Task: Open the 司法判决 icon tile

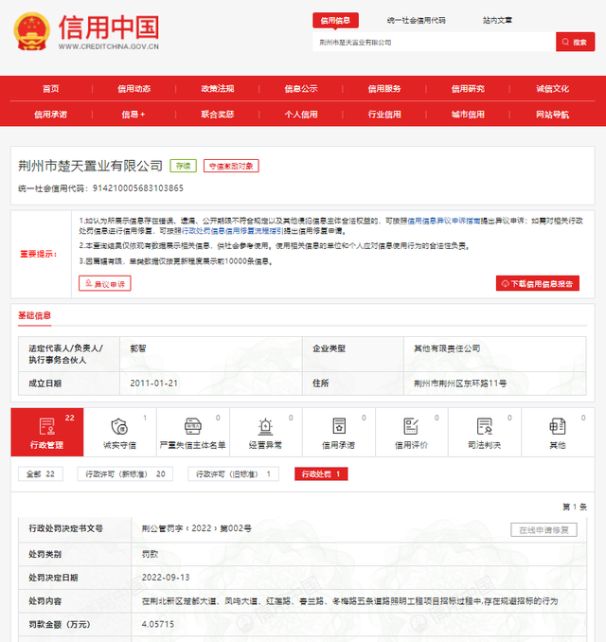Action: (x=485, y=432)
